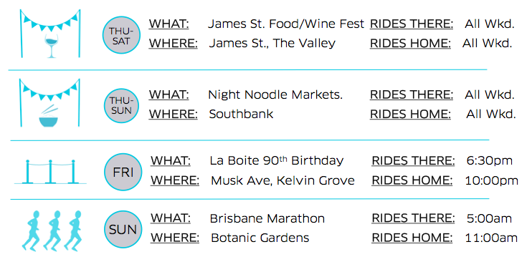Click the three runners marathon icon
Viewport: 532px width, 262px height.
pyautogui.click(x=52, y=231)
